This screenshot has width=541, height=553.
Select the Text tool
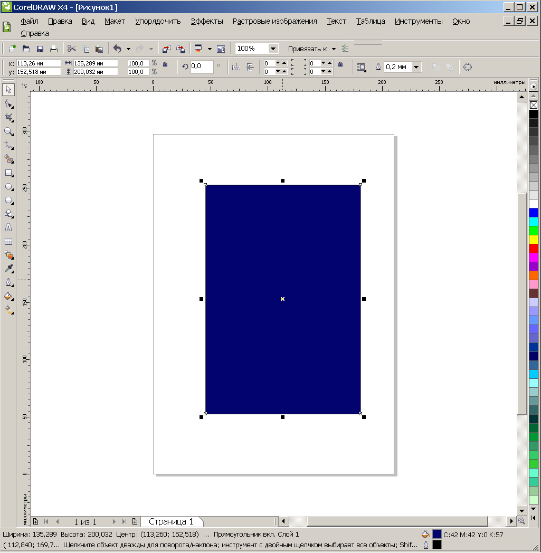click(x=8, y=227)
